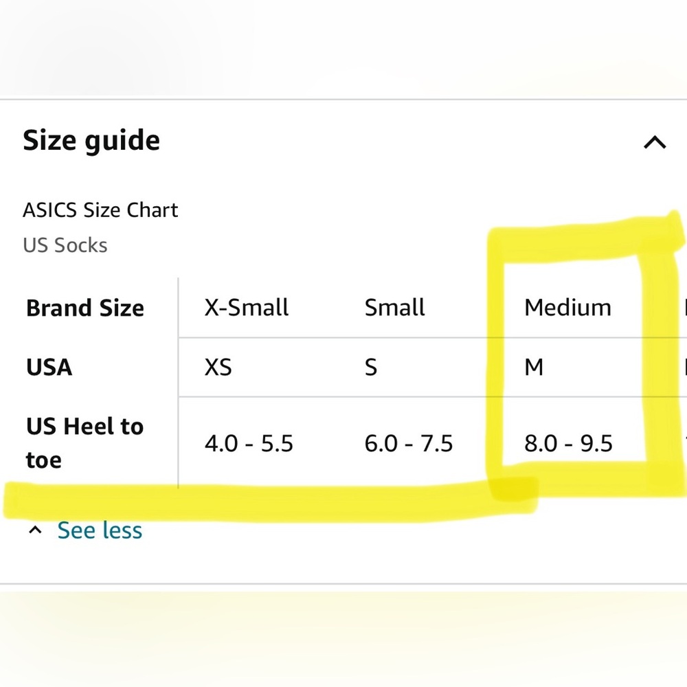
Task: Click the Medium column cell
Action: (567, 307)
